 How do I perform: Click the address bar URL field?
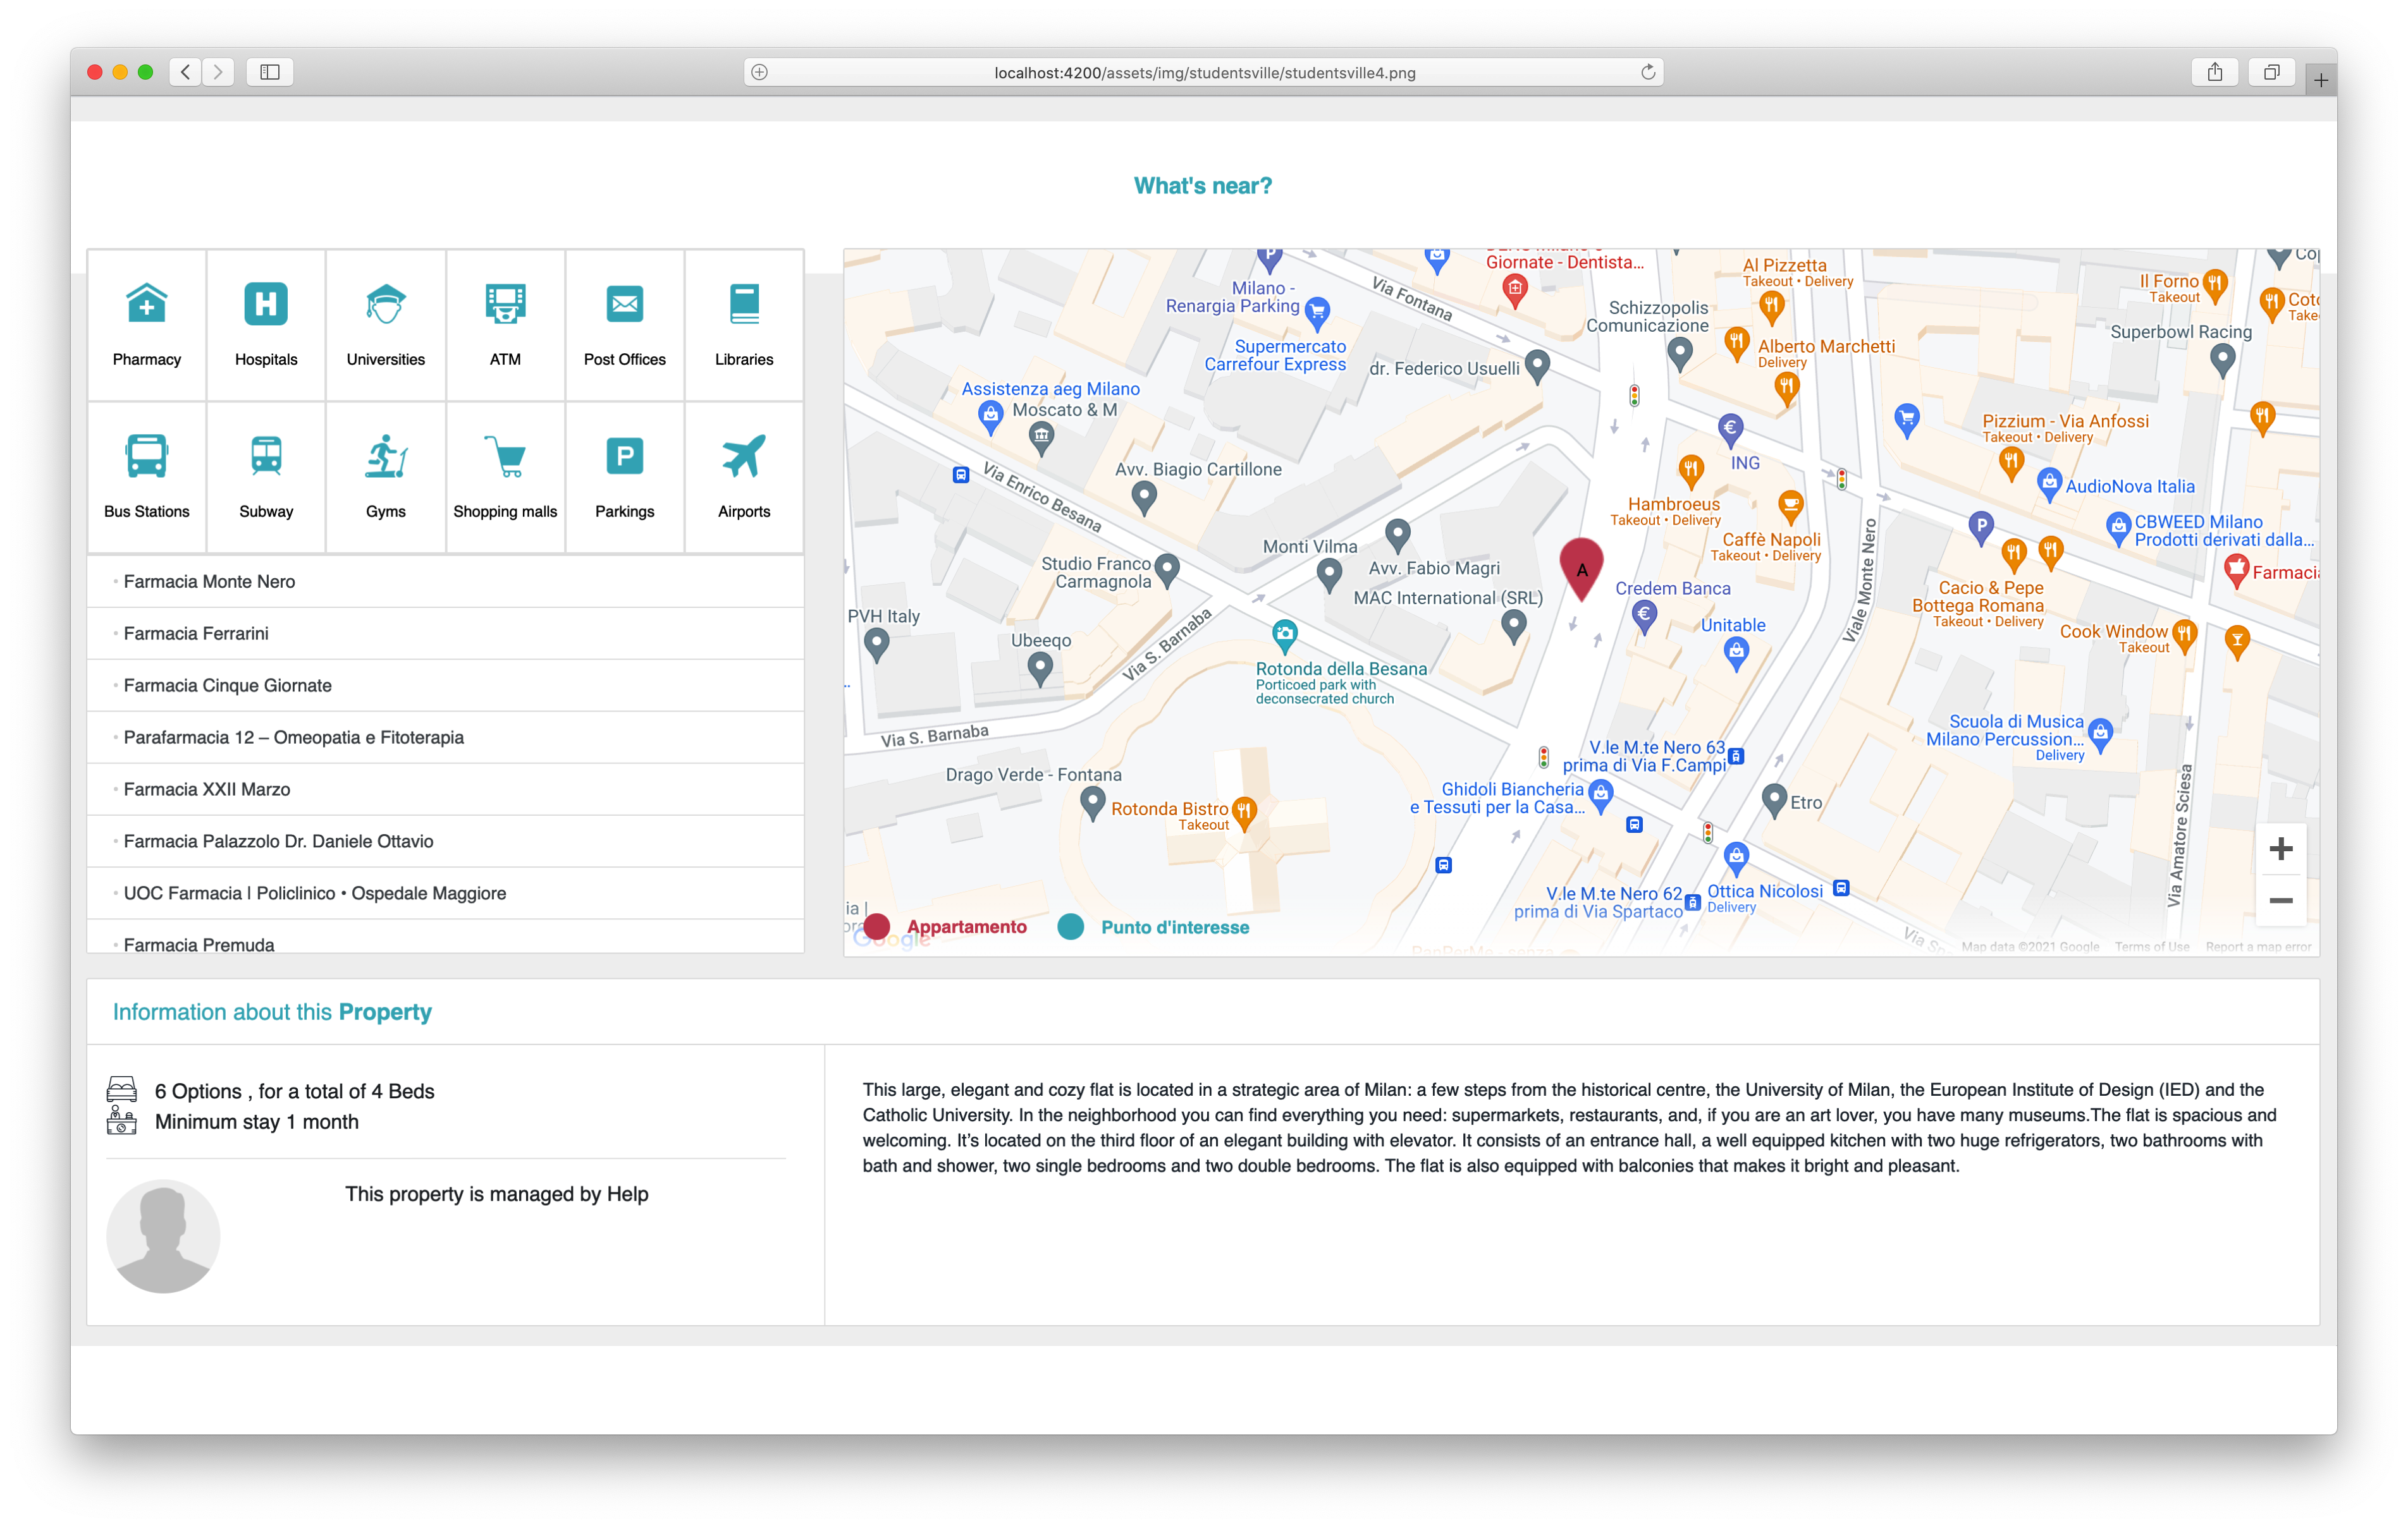tap(1204, 72)
